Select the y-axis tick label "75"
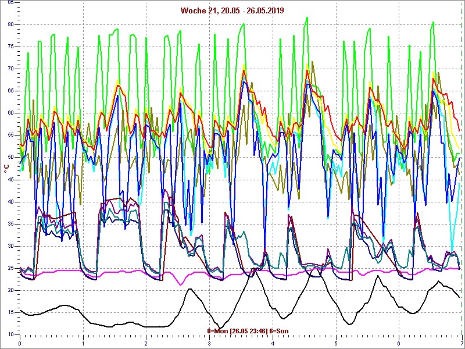Screen dimensions: 465x349 pyautogui.click(x=10, y=47)
